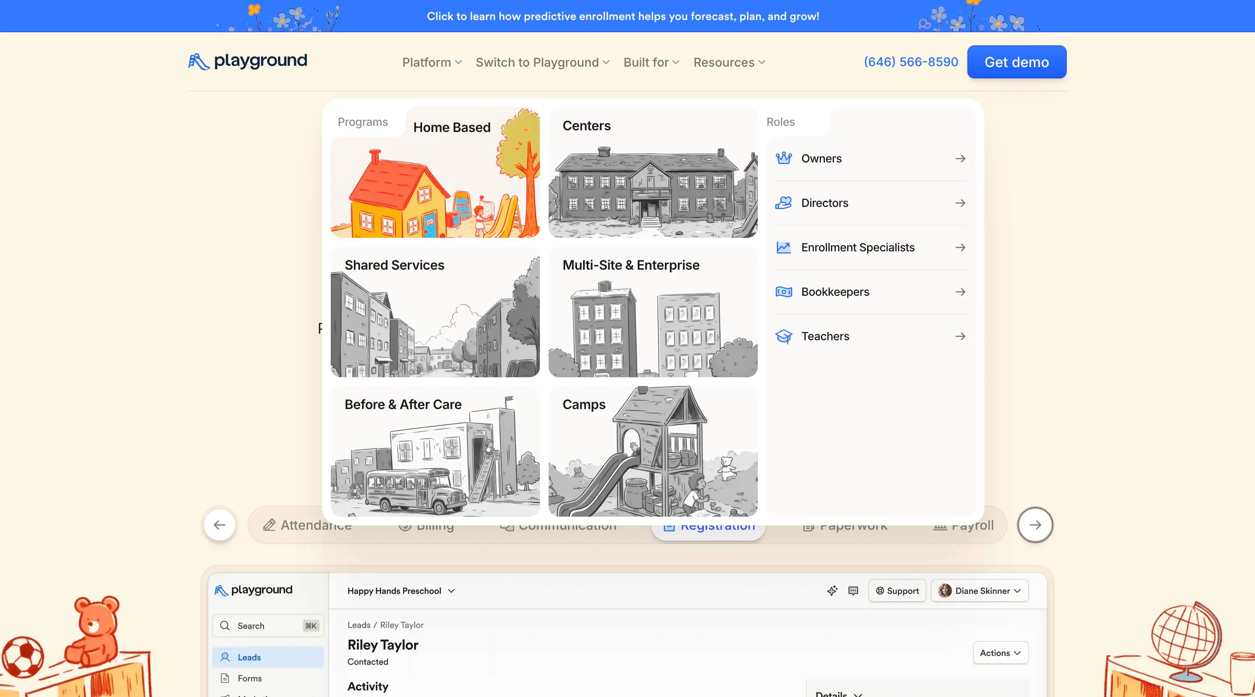Click the Activity section heading
Image resolution: width=1255 pixels, height=697 pixels.
(367, 686)
